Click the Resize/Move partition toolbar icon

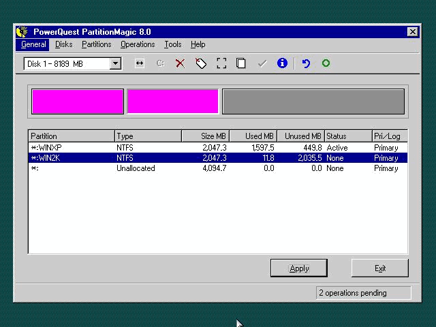click(x=140, y=63)
